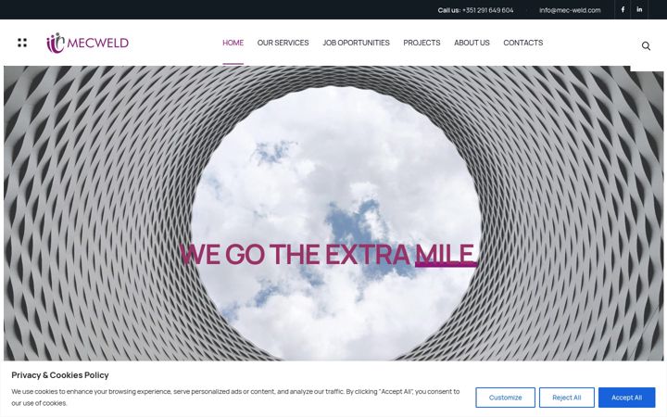The image size is (667, 417).
Task: Open Job Oportunities menu item
Action: (x=356, y=43)
